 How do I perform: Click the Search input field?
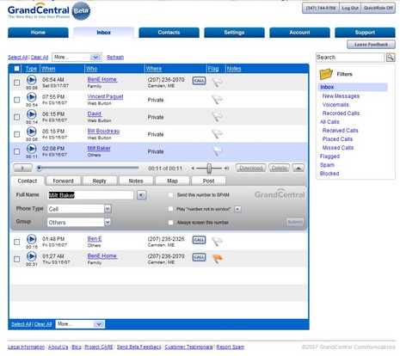(x=350, y=58)
